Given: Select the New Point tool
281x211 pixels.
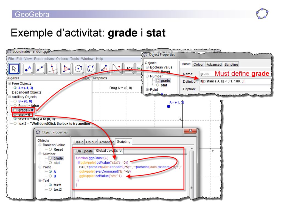Looking at the screenshot, I should [x=28, y=68].
